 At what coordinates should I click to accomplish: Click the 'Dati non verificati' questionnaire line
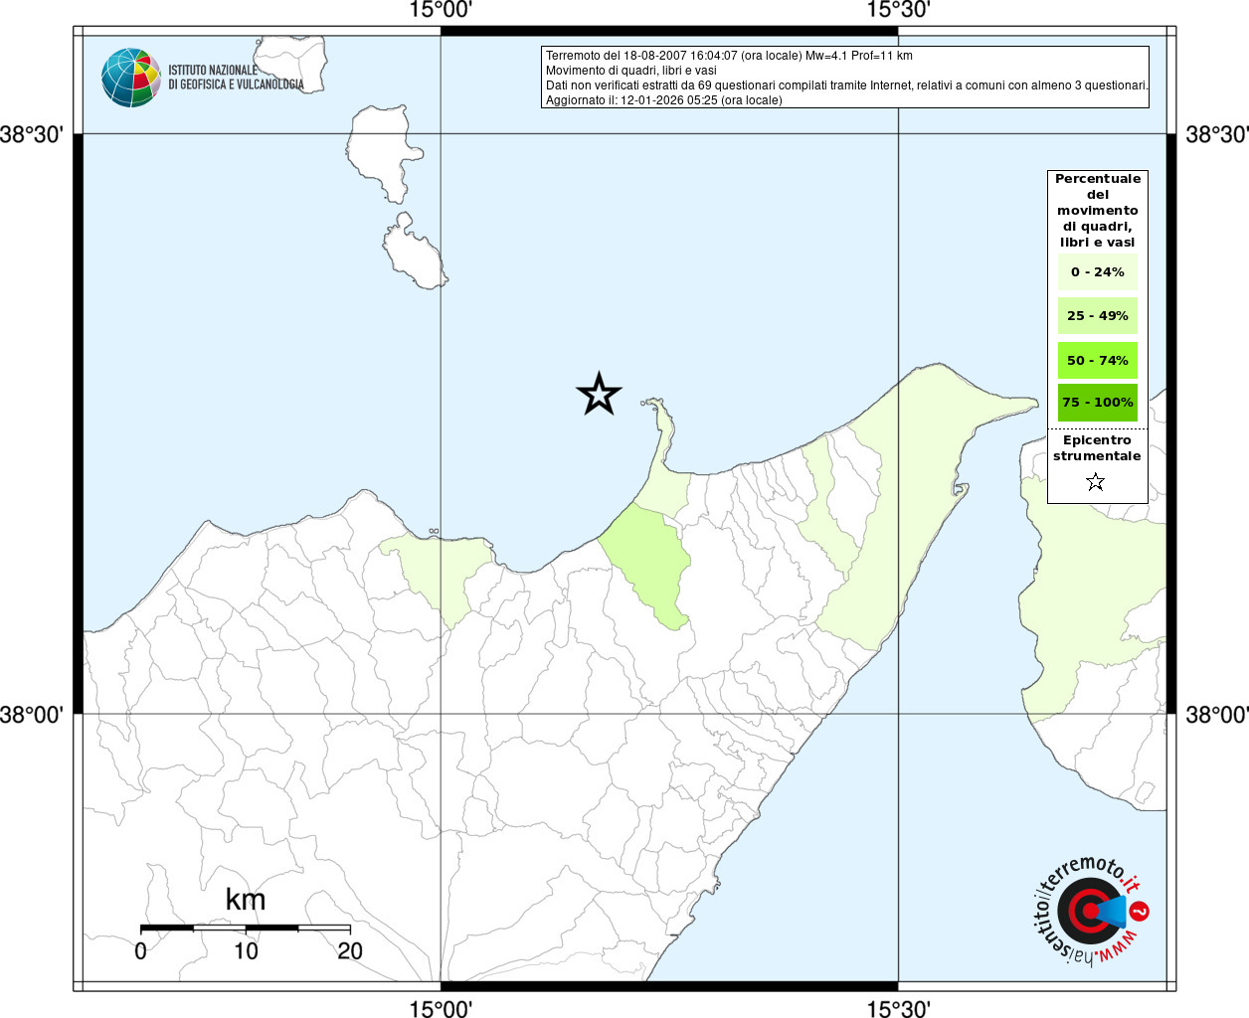847,85
